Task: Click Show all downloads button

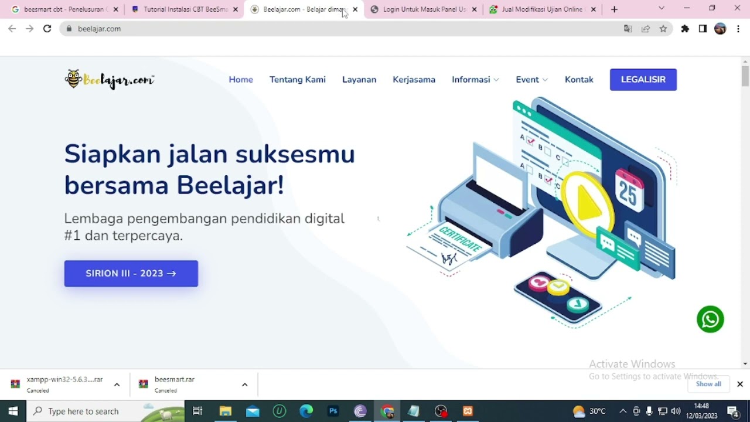Action: (708, 384)
